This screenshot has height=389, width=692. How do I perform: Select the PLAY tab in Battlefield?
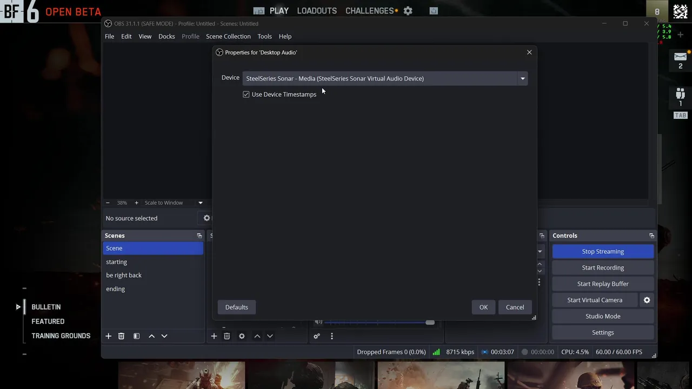pyautogui.click(x=279, y=11)
